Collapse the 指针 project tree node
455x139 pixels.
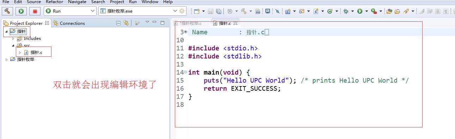coord(7,32)
